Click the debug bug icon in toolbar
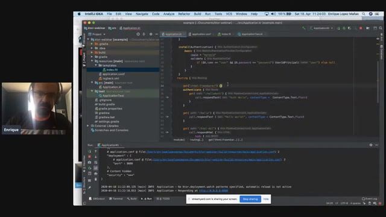 point(344,28)
